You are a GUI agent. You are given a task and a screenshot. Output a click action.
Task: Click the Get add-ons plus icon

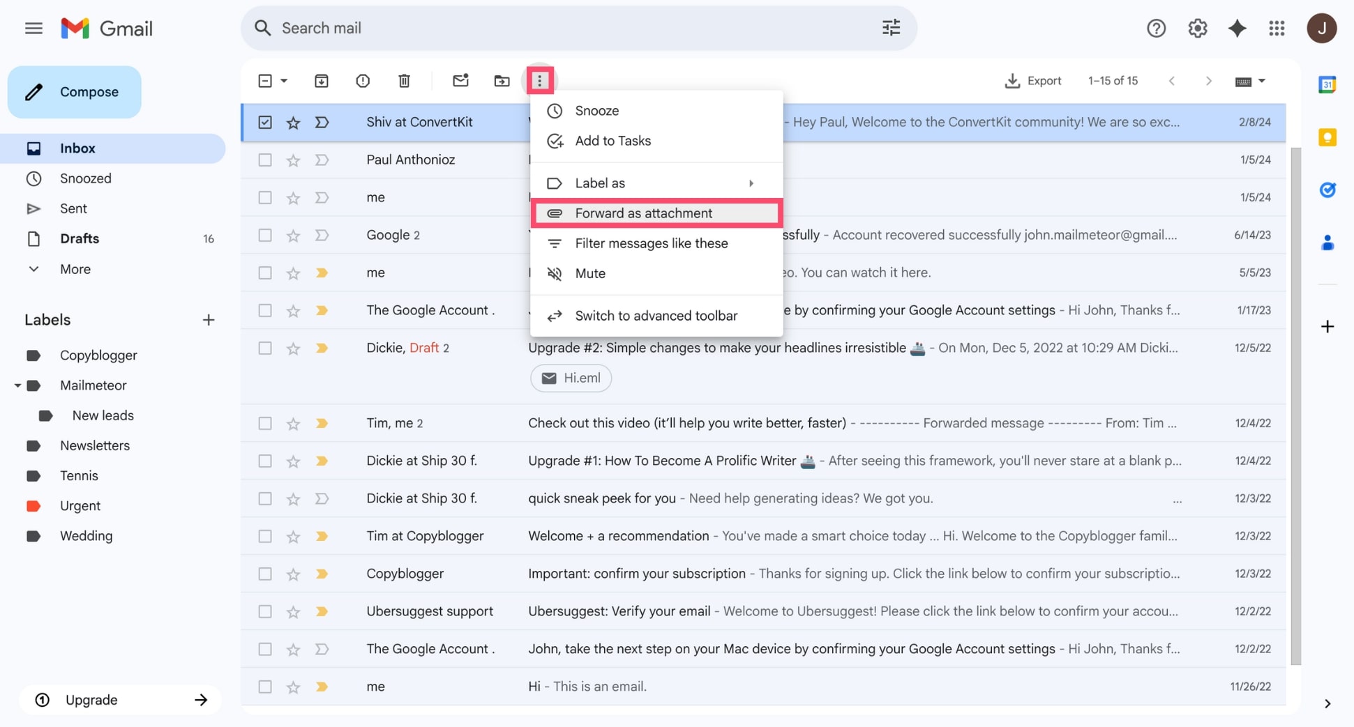click(1327, 326)
